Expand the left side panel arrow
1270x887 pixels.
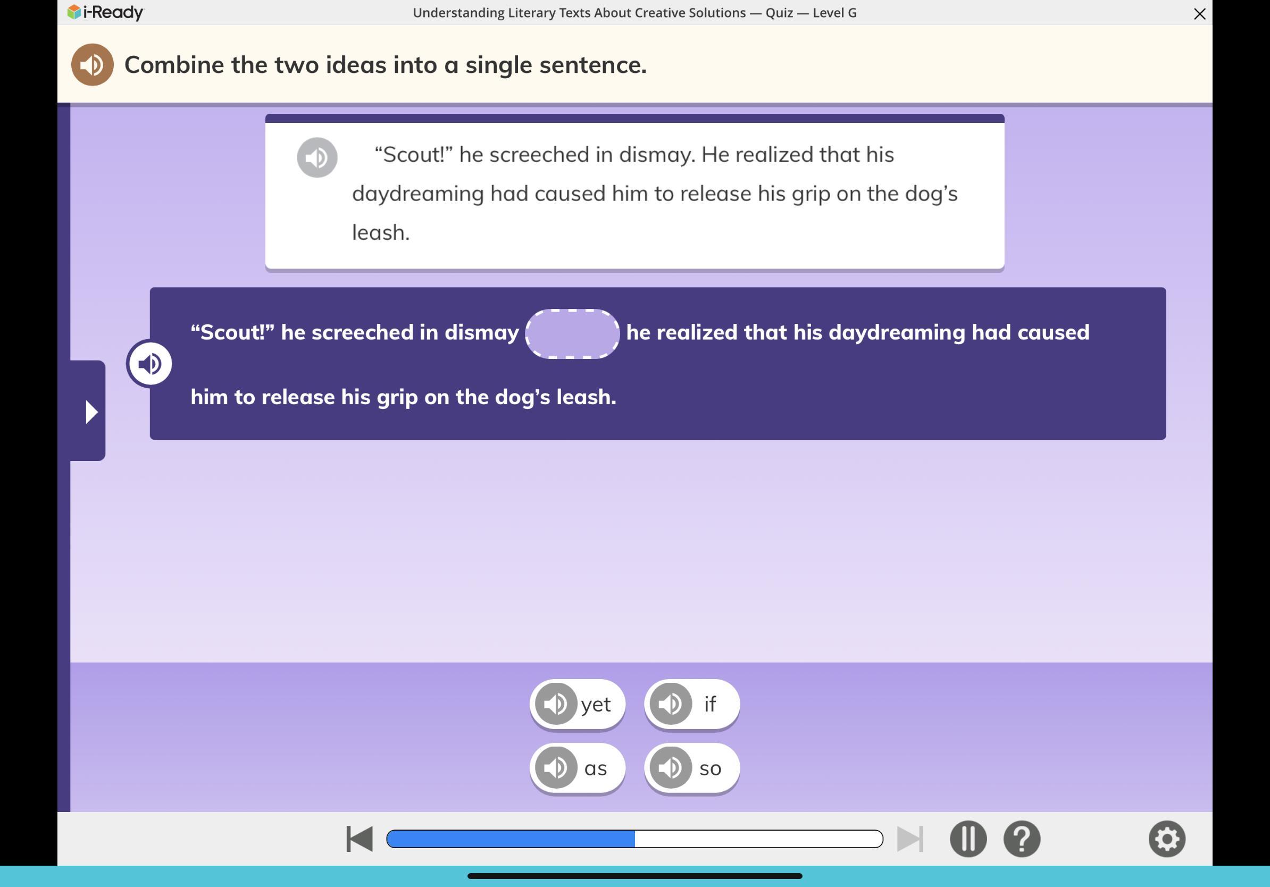90,412
